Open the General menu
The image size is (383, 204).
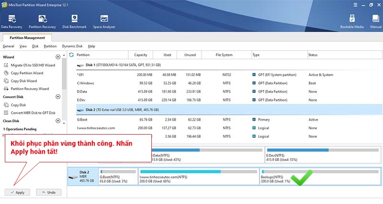pos(8,46)
